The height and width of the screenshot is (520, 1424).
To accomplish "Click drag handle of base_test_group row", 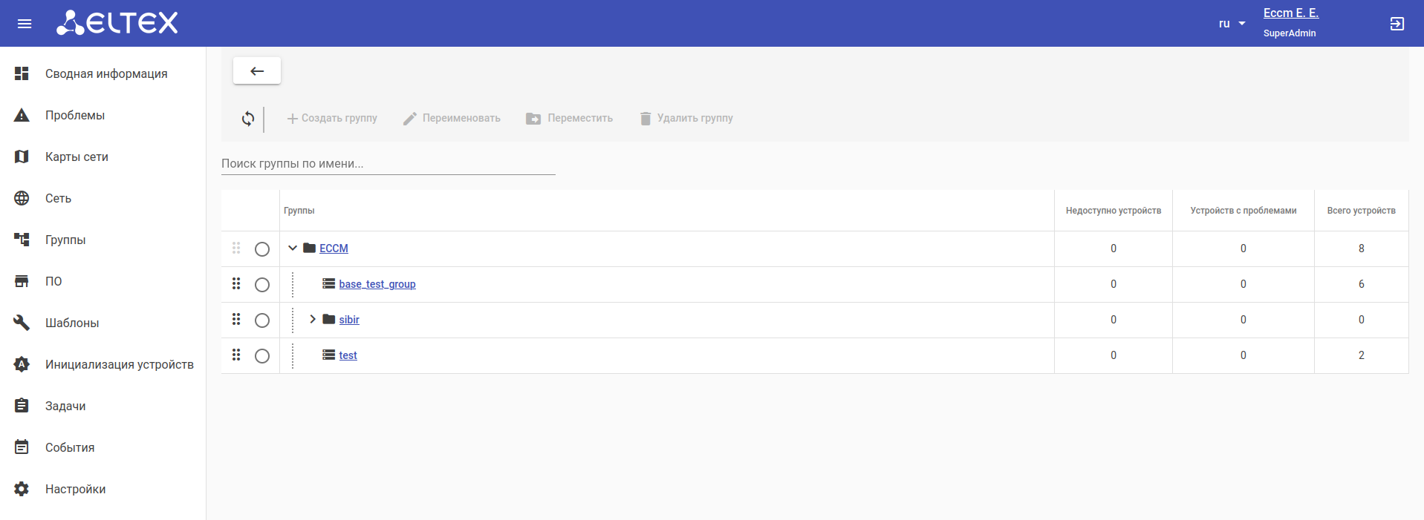I will point(236,283).
